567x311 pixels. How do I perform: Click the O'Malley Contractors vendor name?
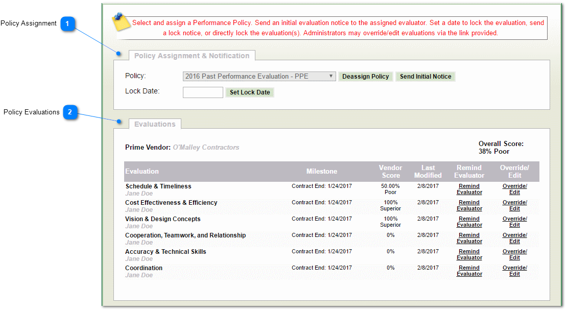[x=206, y=148]
